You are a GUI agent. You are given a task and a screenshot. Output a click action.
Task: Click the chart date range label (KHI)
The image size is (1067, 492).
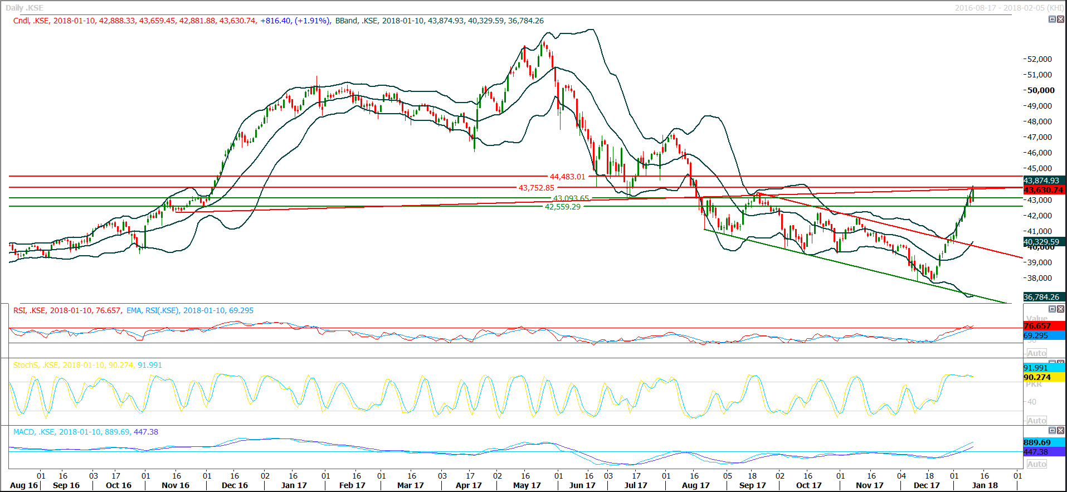(x=1009, y=8)
